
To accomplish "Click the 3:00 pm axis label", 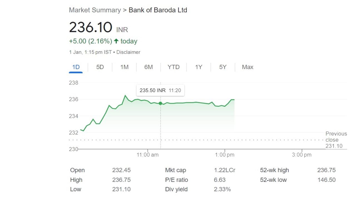I will coord(302,155).
